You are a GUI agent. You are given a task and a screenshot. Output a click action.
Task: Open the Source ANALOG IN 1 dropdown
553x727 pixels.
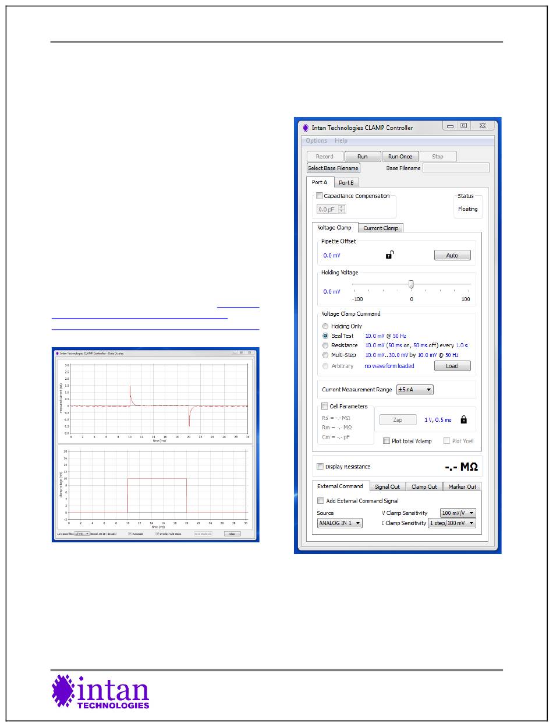(x=339, y=523)
